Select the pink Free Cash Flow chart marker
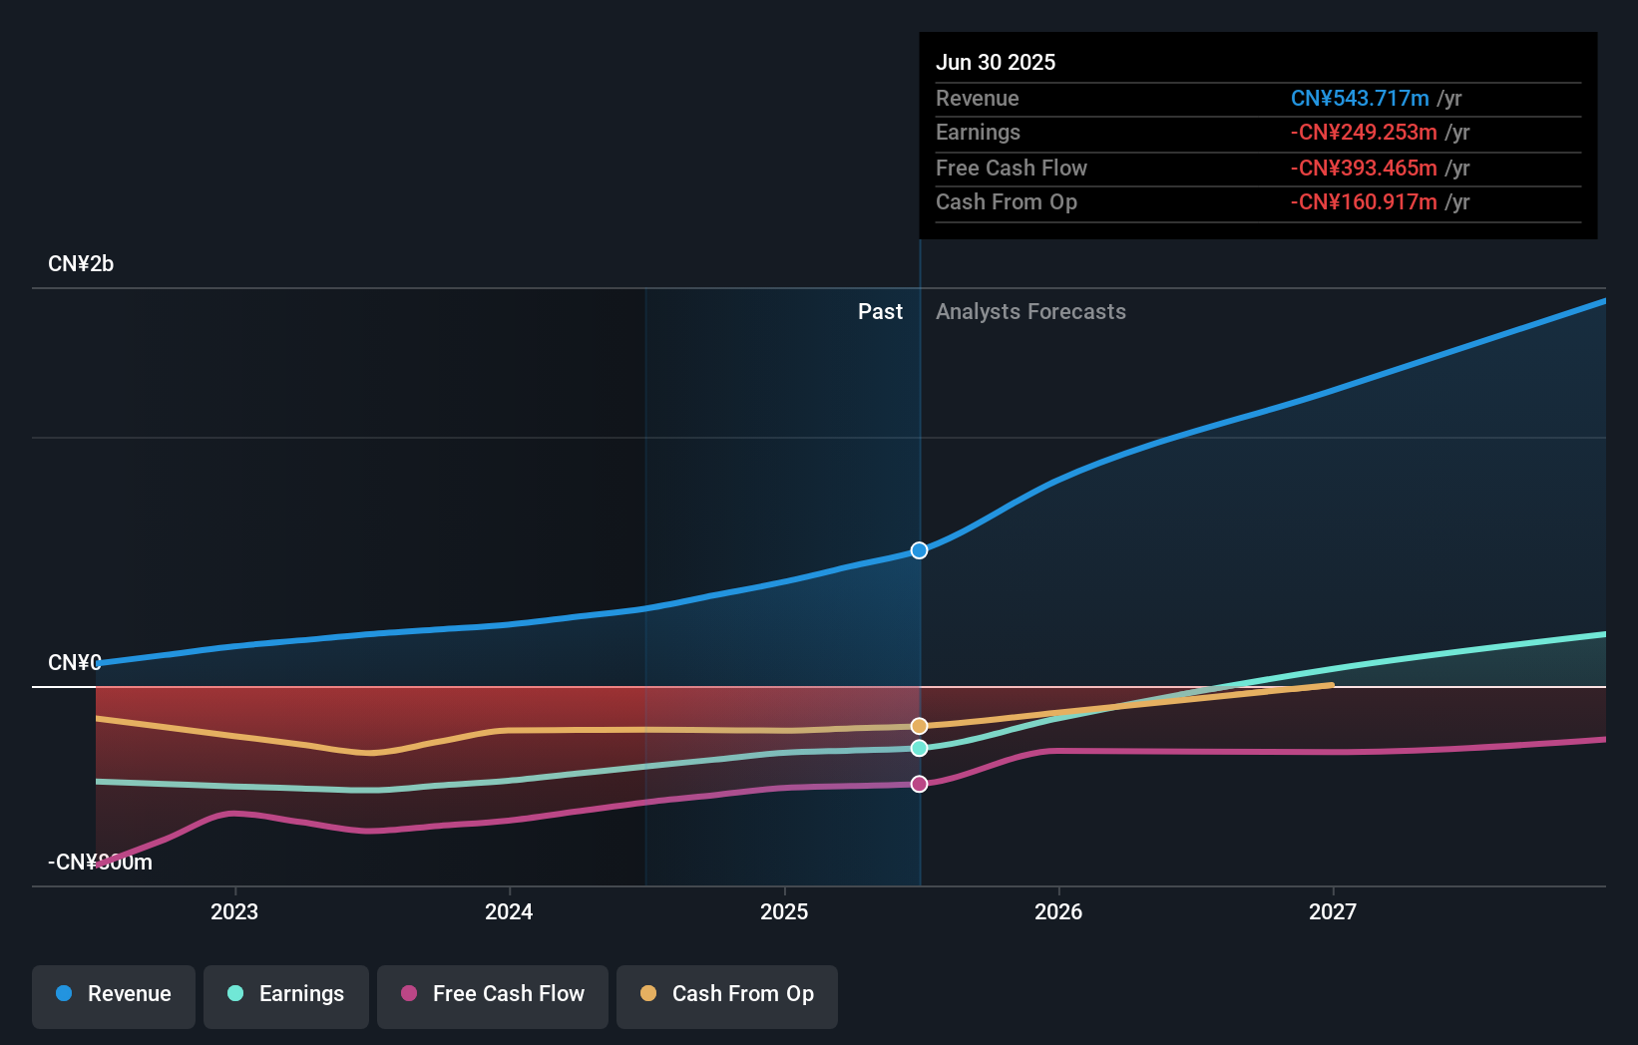 pos(919,784)
